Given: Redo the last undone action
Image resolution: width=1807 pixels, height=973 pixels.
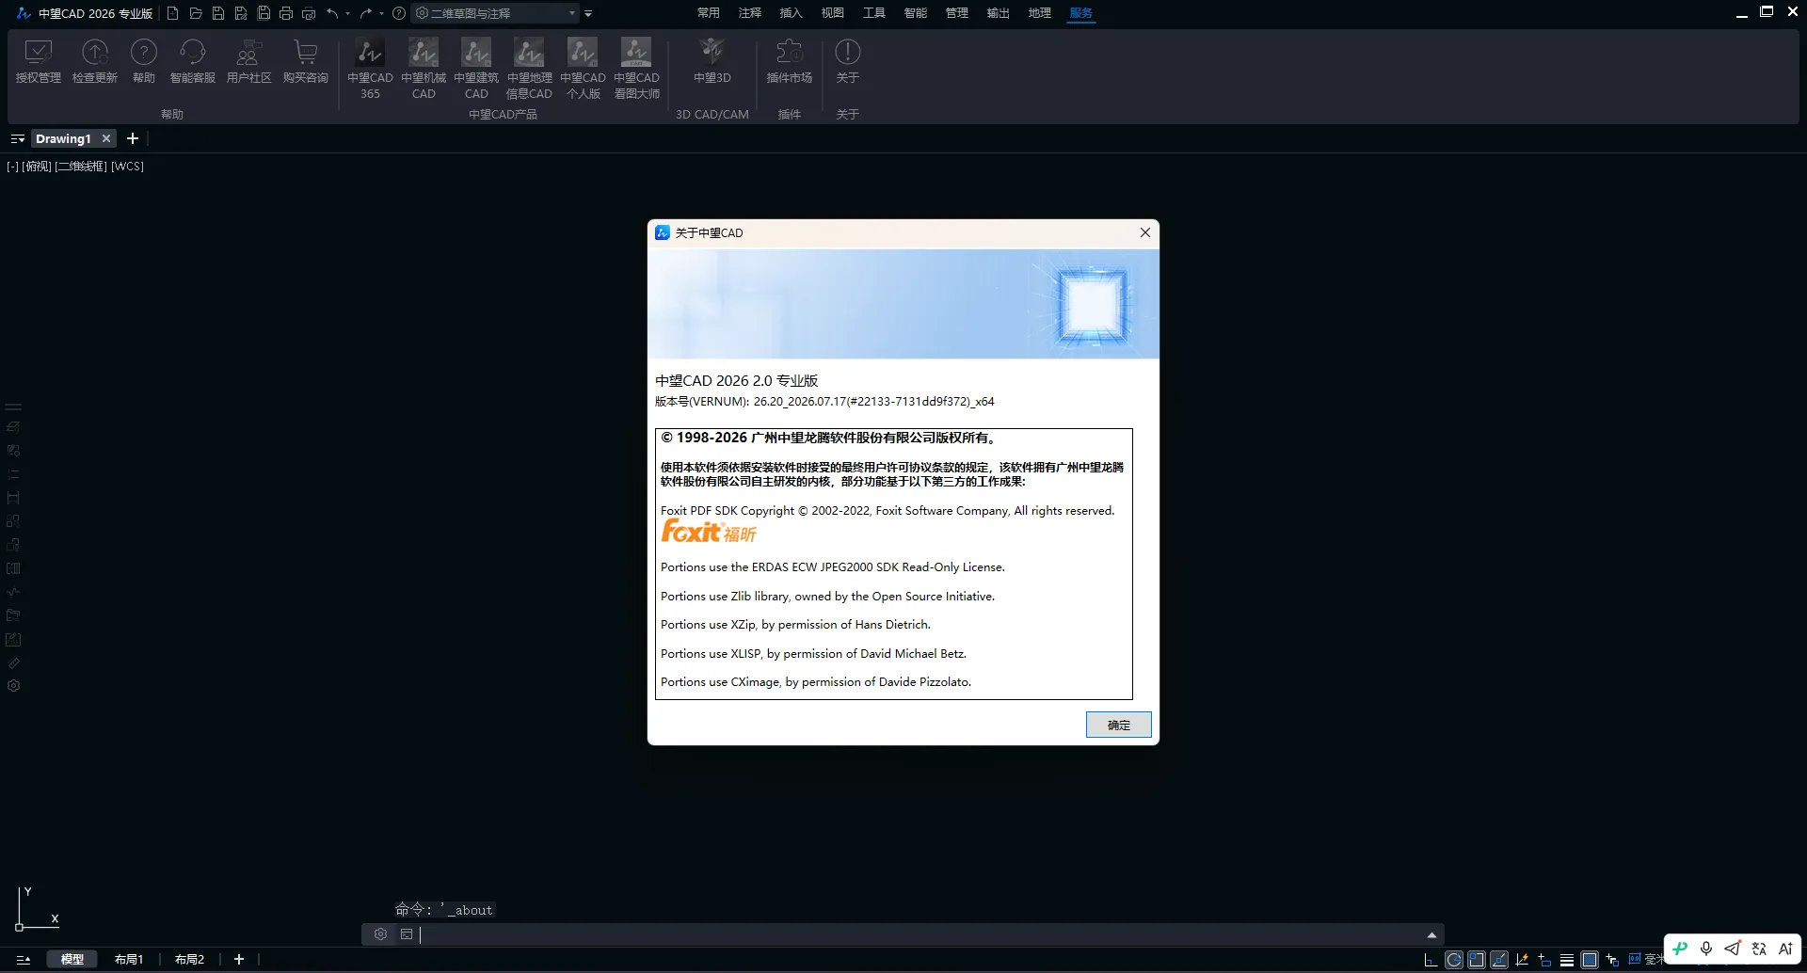Looking at the screenshot, I should (366, 13).
